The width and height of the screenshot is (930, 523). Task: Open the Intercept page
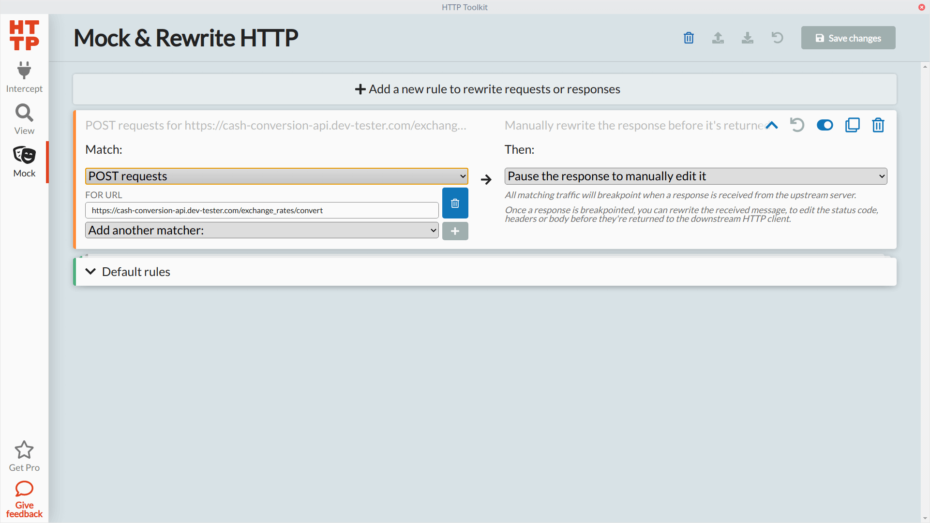coord(24,77)
